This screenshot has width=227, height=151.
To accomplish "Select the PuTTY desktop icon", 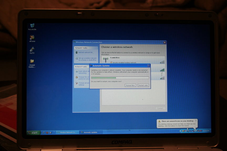I will click(x=32, y=50).
